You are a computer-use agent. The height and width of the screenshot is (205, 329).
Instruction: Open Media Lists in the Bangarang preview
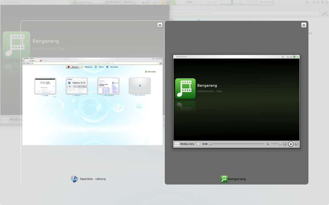pos(187,144)
